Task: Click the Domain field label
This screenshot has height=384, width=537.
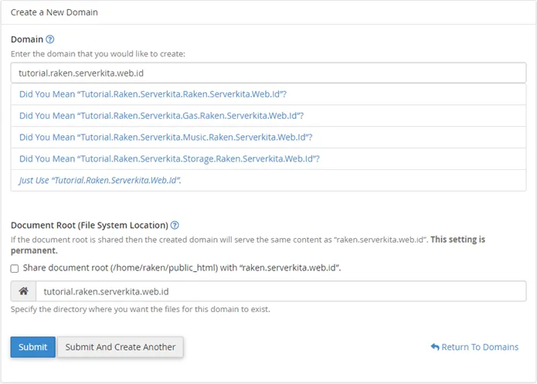Action: (x=27, y=39)
